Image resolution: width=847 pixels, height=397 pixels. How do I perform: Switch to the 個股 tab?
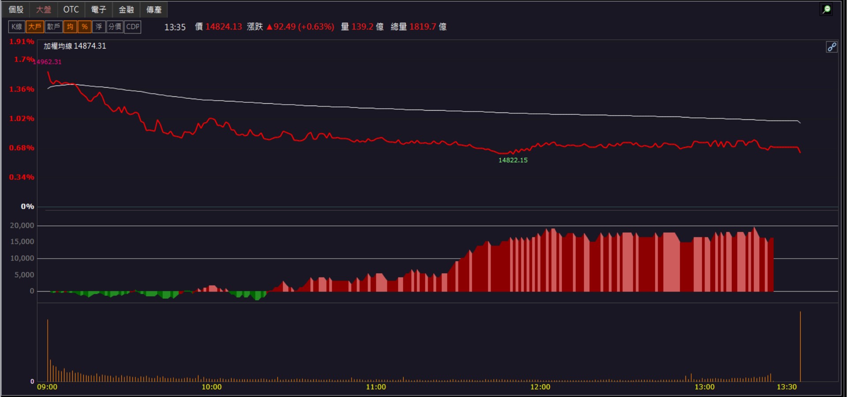tap(16, 9)
